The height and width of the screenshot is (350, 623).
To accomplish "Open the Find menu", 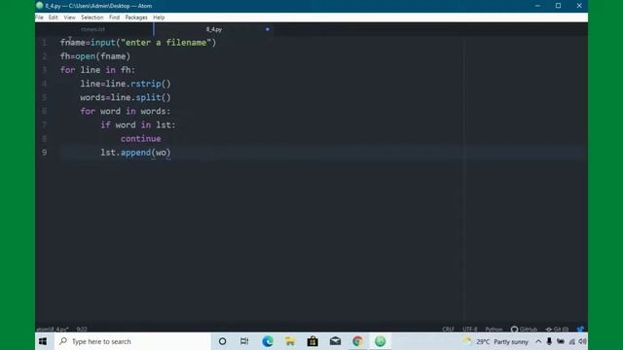I will pyautogui.click(x=115, y=17).
